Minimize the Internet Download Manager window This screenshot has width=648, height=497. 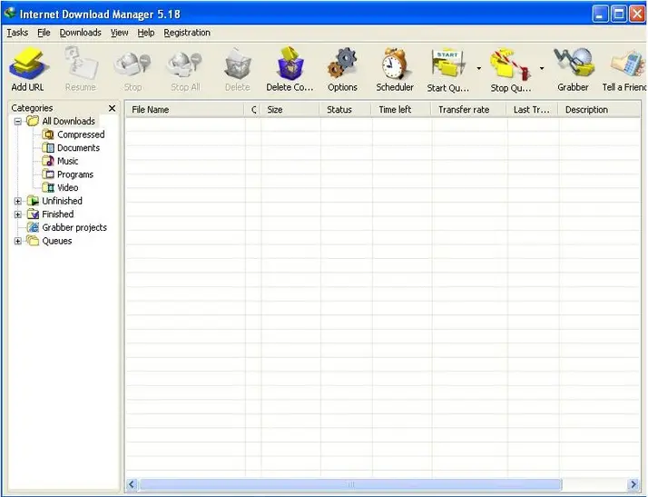(600, 14)
